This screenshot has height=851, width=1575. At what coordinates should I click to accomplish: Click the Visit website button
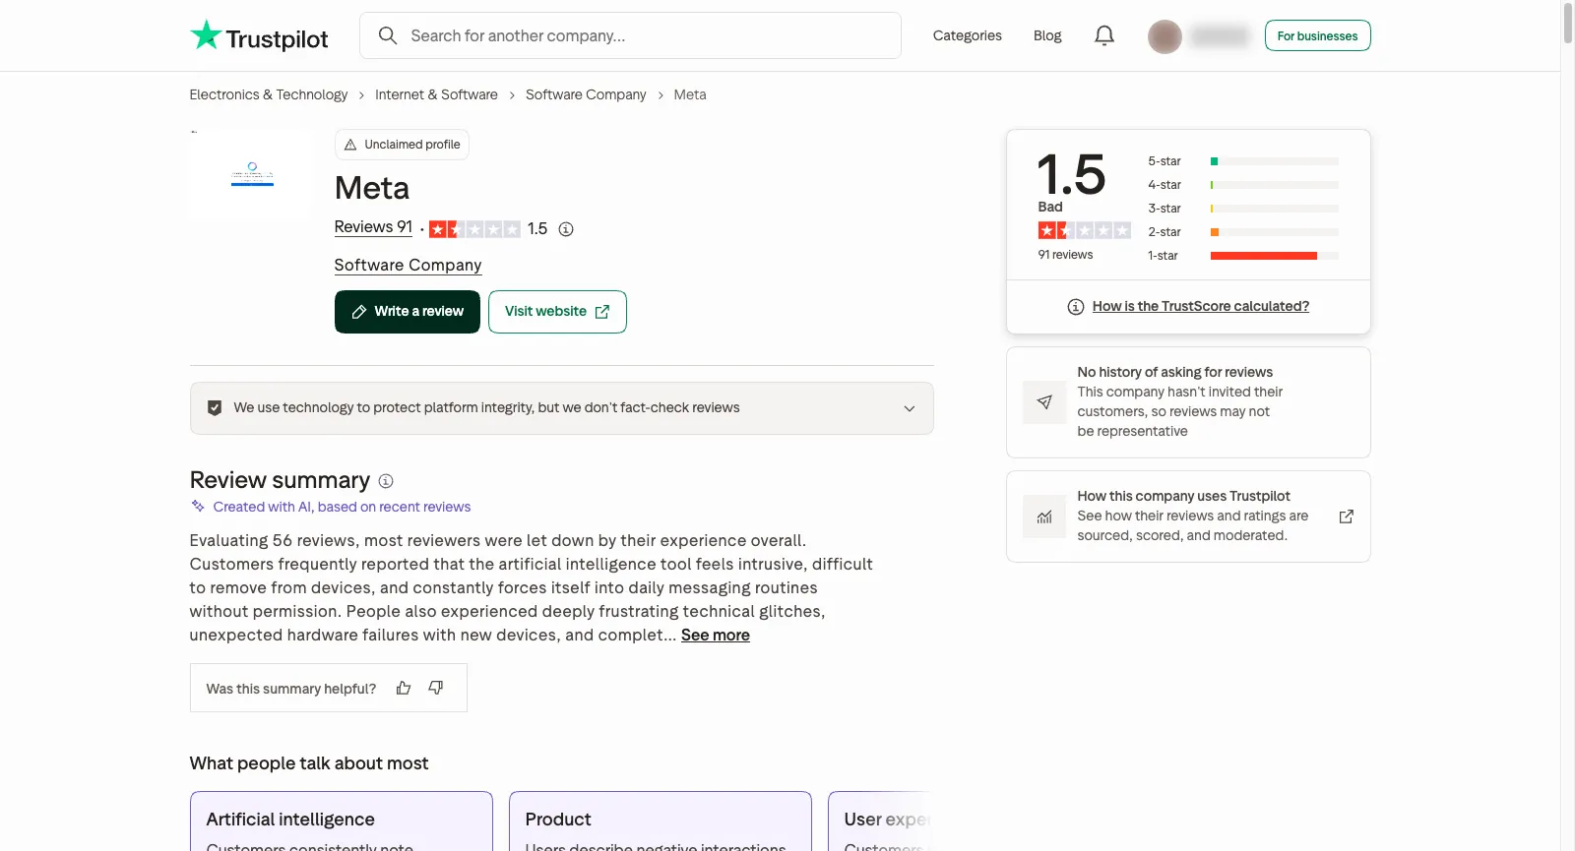(x=557, y=312)
